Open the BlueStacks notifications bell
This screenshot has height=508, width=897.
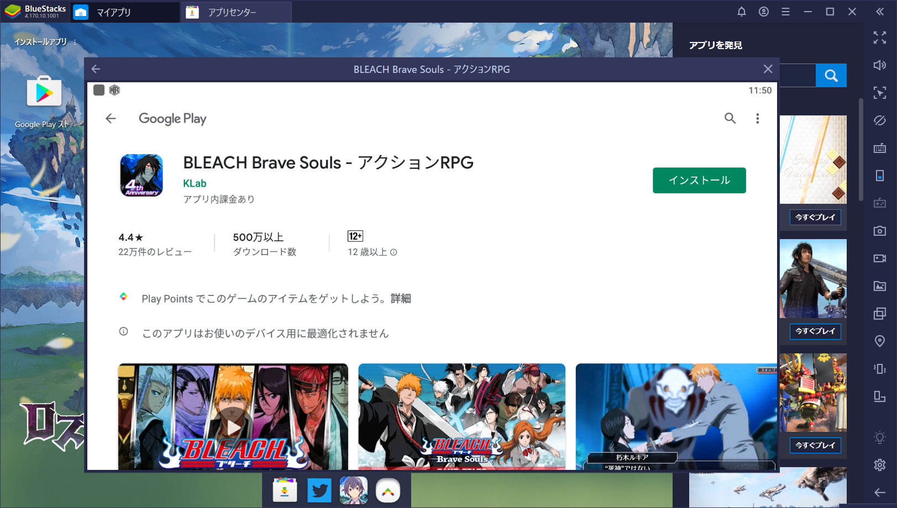tap(742, 12)
